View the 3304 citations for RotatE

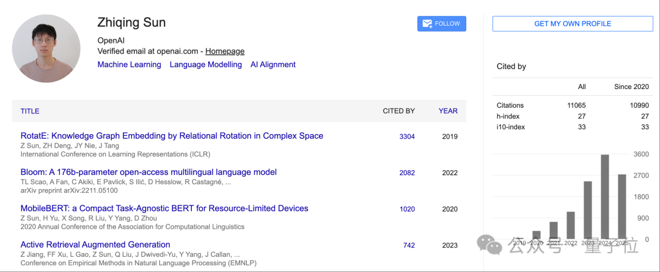407,137
